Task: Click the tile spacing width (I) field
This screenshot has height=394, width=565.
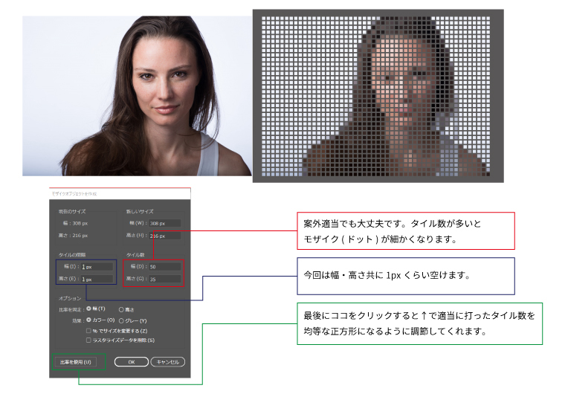Action: 97,266
